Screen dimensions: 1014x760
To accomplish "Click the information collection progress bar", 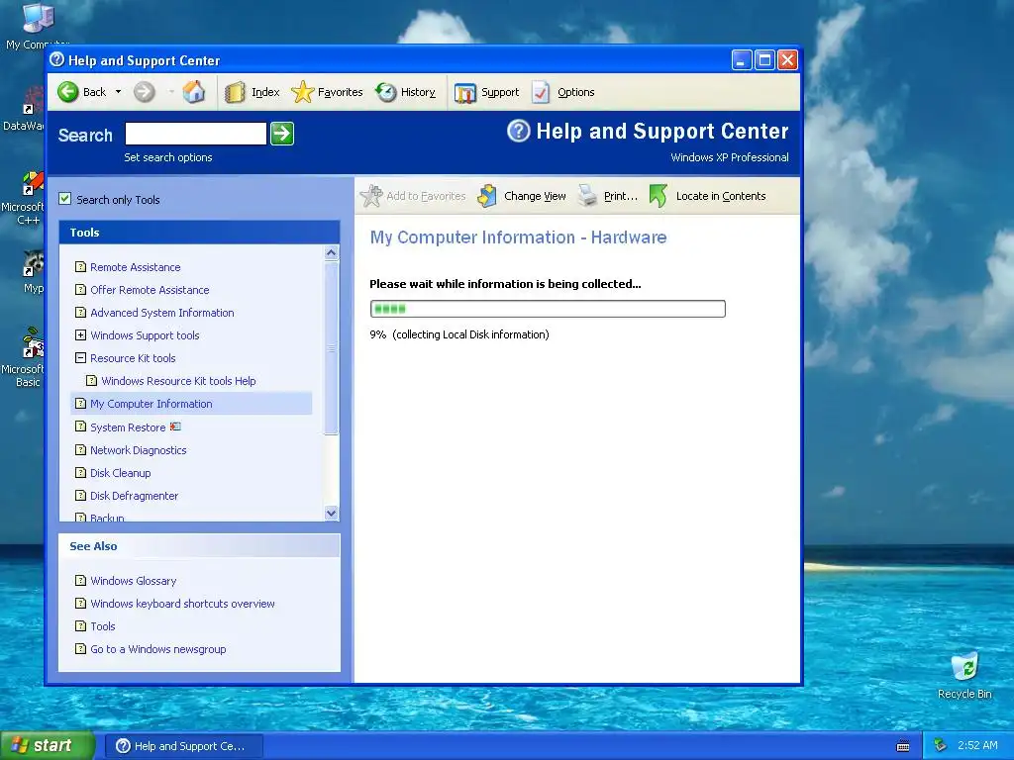I will tap(548, 309).
